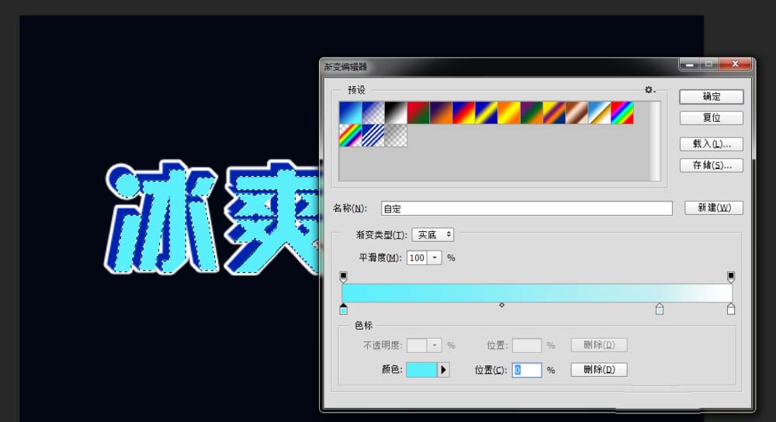Select the white color stop at right end
Image resolution: width=776 pixels, height=422 pixels.
click(731, 310)
